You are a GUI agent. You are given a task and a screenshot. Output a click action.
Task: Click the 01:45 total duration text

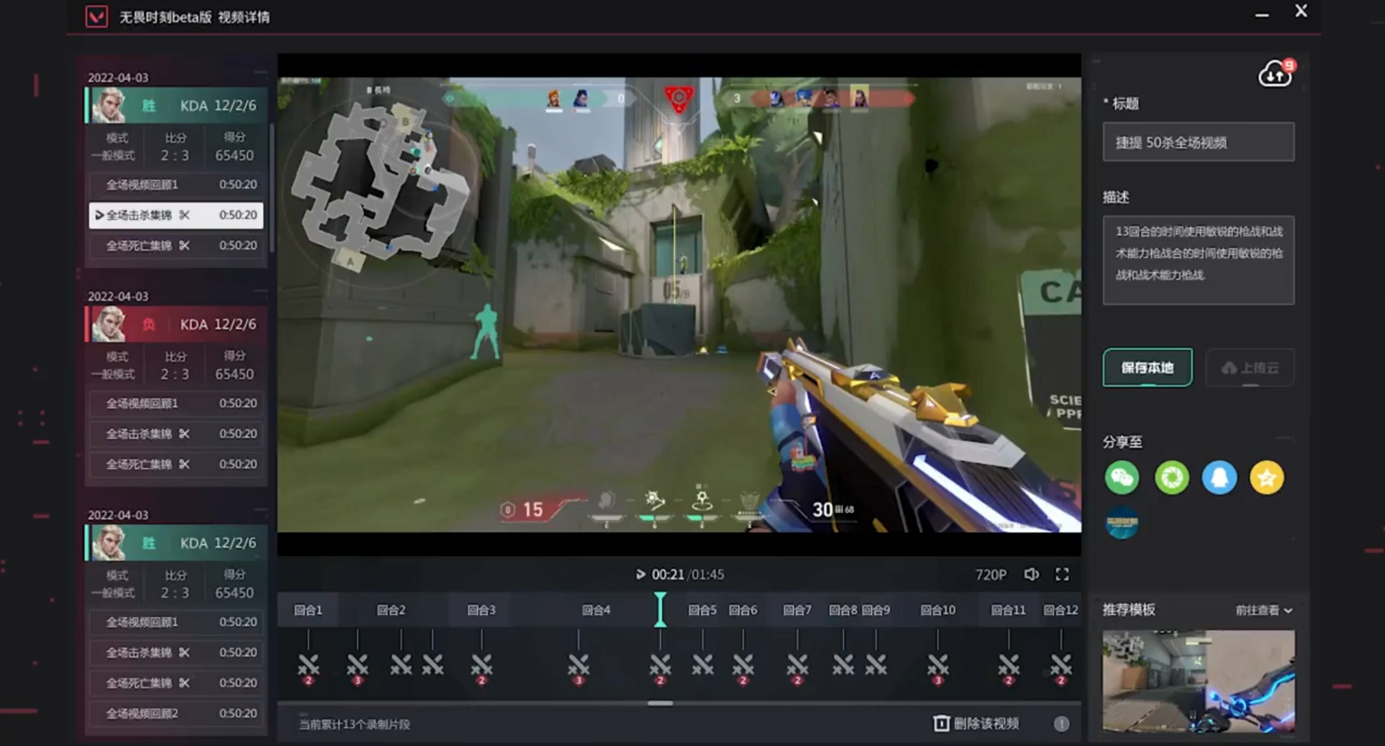[707, 574]
